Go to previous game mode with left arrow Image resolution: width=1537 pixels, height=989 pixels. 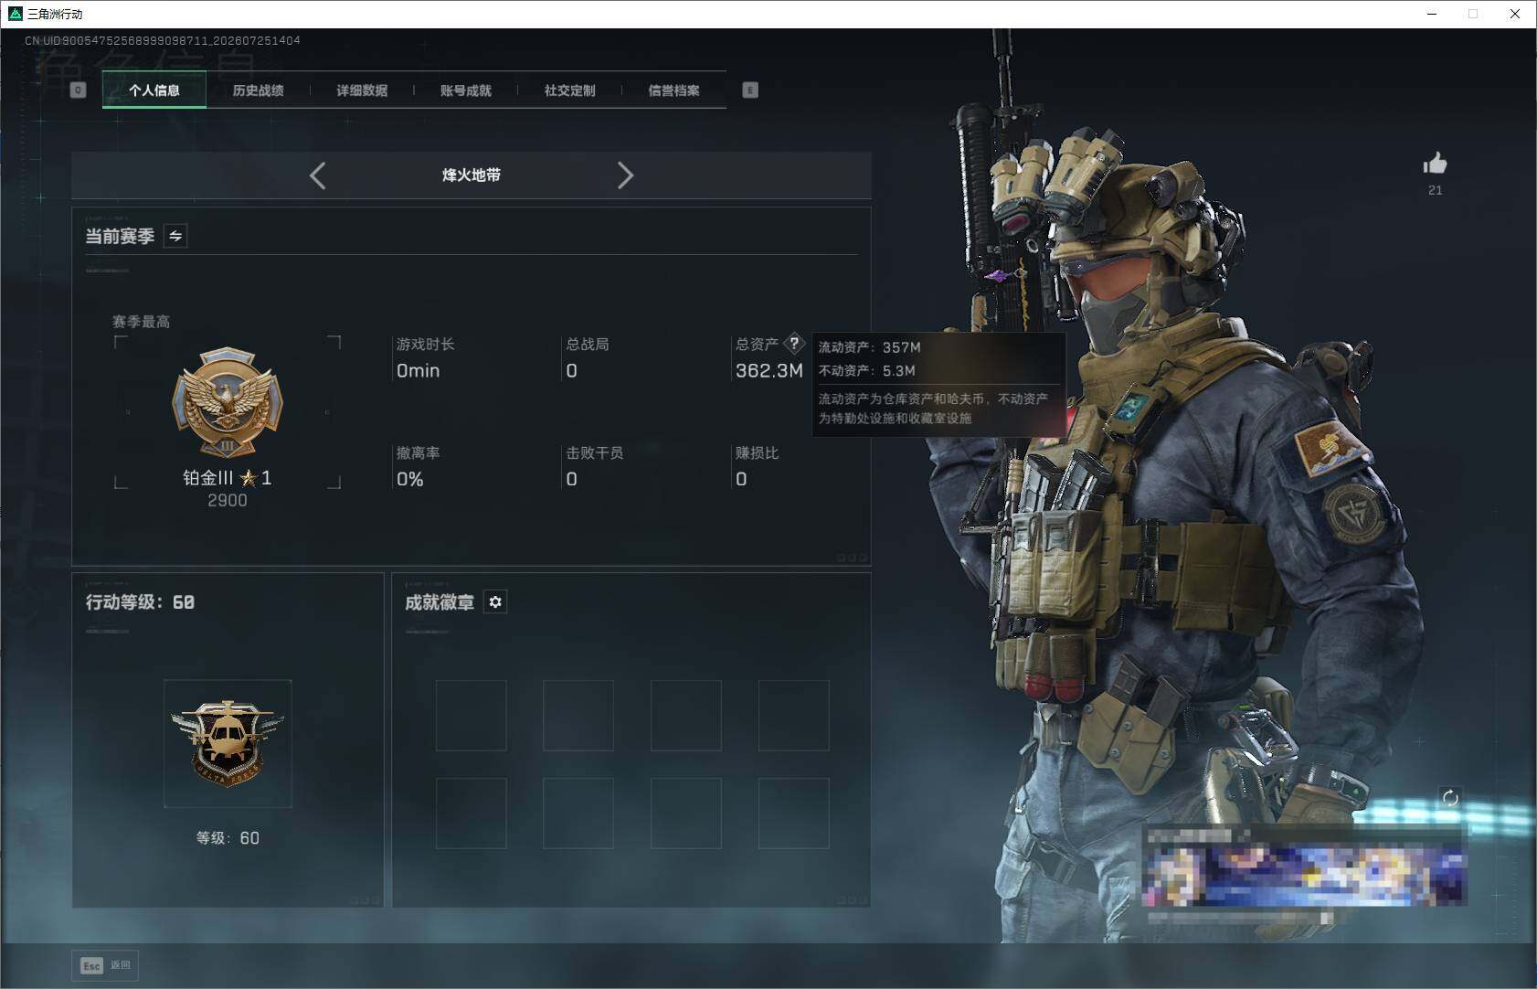click(317, 175)
